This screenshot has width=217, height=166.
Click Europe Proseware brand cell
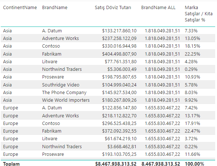click(x=53, y=154)
